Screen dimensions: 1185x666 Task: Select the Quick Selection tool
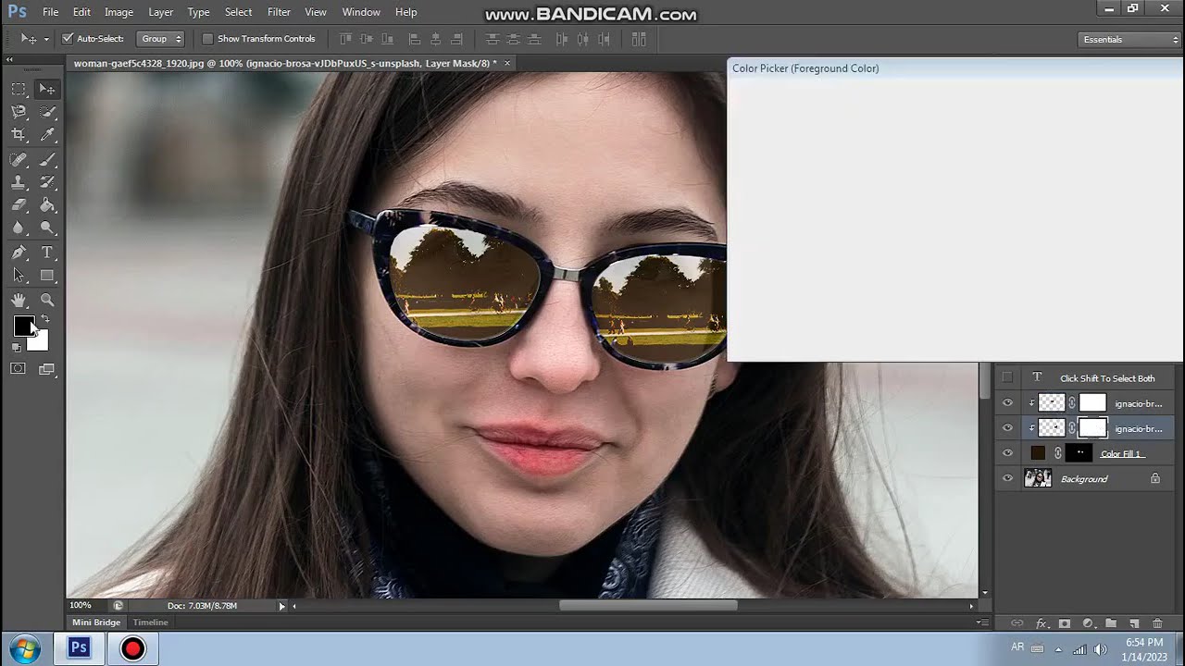coord(47,112)
